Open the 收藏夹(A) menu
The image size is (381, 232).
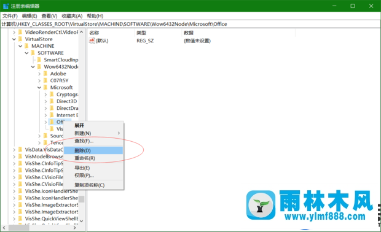click(72, 16)
